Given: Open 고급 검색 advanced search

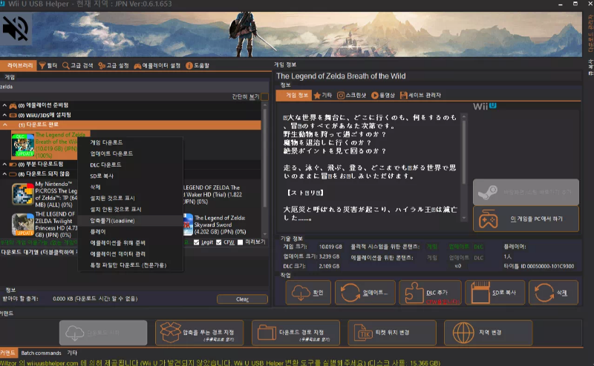Looking at the screenshot, I should 78,65.
